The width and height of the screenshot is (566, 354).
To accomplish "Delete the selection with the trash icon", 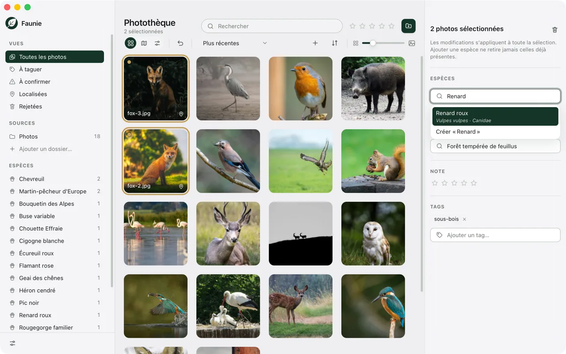I will pyautogui.click(x=555, y=30).
